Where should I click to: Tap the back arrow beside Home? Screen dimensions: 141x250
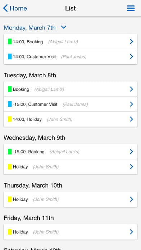(5, 8)
